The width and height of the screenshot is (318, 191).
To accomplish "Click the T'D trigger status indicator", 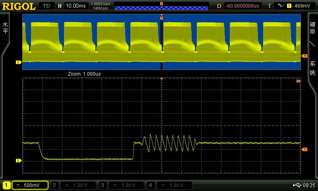I will [47, 6].
